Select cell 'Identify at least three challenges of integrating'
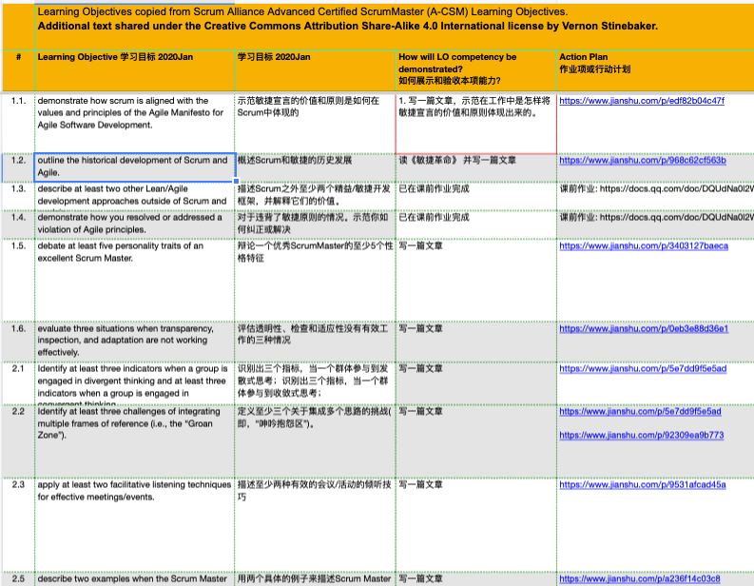The image size is (754, 586). (135, 441)
